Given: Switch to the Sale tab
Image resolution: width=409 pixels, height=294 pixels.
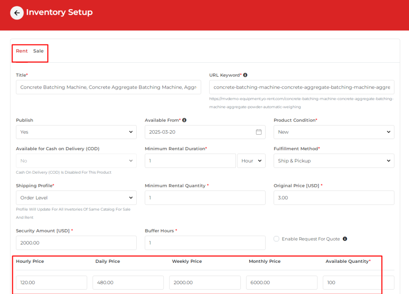Looking at the screenshot, I should [x=38, y=51].
